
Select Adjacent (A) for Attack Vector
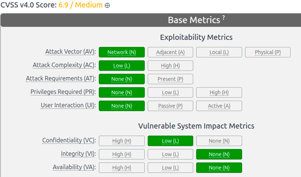click(170, 52)
